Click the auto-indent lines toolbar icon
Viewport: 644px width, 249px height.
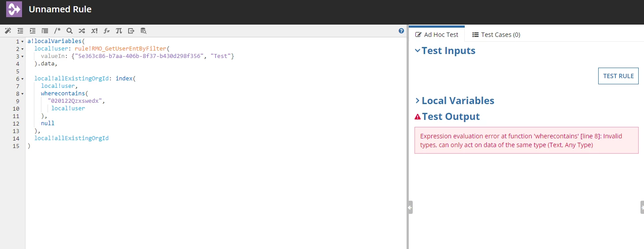tap(45, 31)
